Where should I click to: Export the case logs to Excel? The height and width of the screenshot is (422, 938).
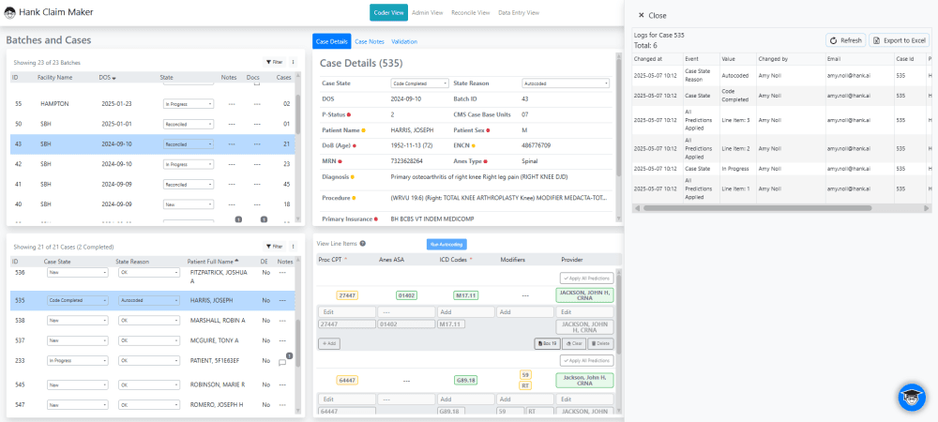click(x=900, y=40)
